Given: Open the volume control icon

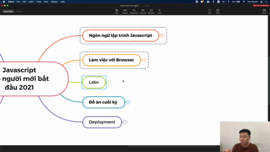Looking at the screenshot, I should coord(224,2).
